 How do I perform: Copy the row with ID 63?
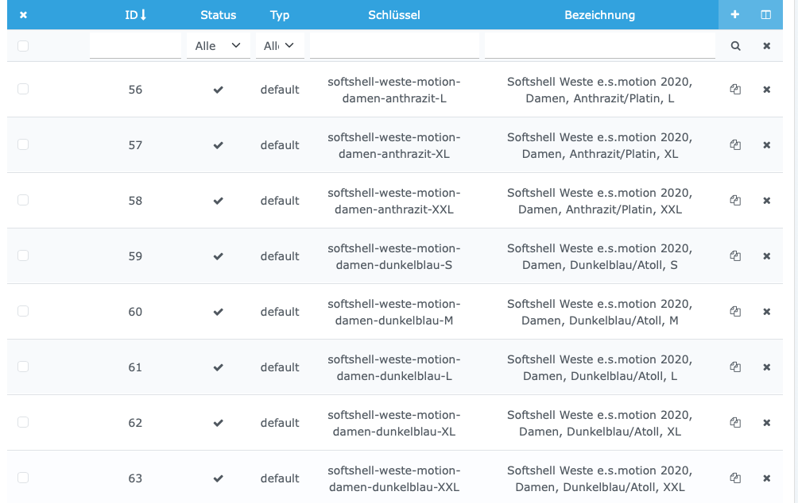(735, 478)
